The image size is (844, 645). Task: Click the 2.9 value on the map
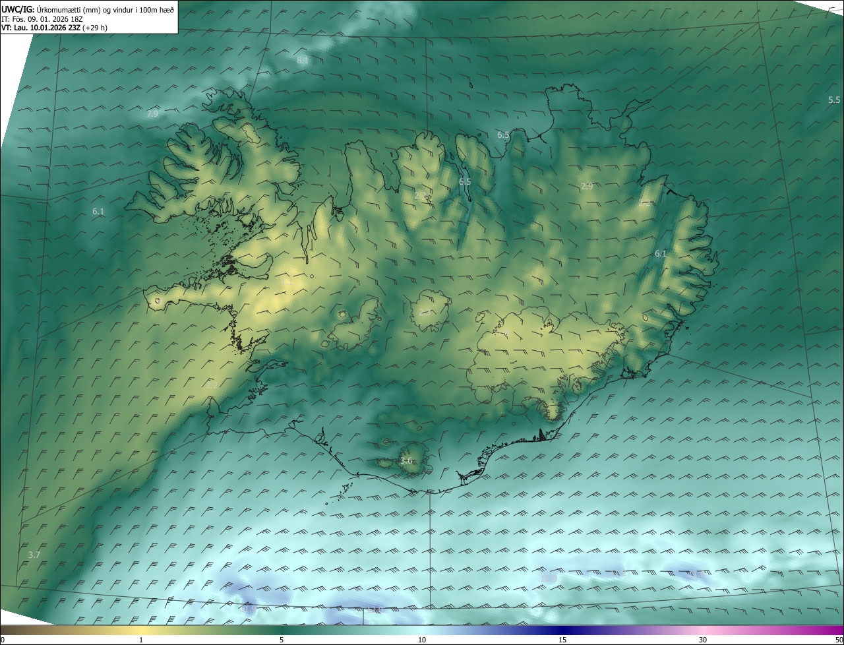coord(587,187)
